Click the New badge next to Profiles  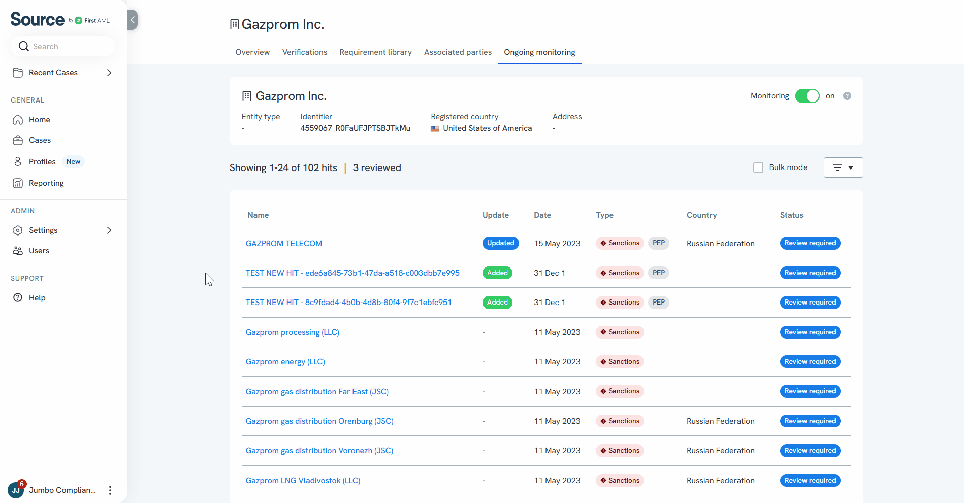73,161
